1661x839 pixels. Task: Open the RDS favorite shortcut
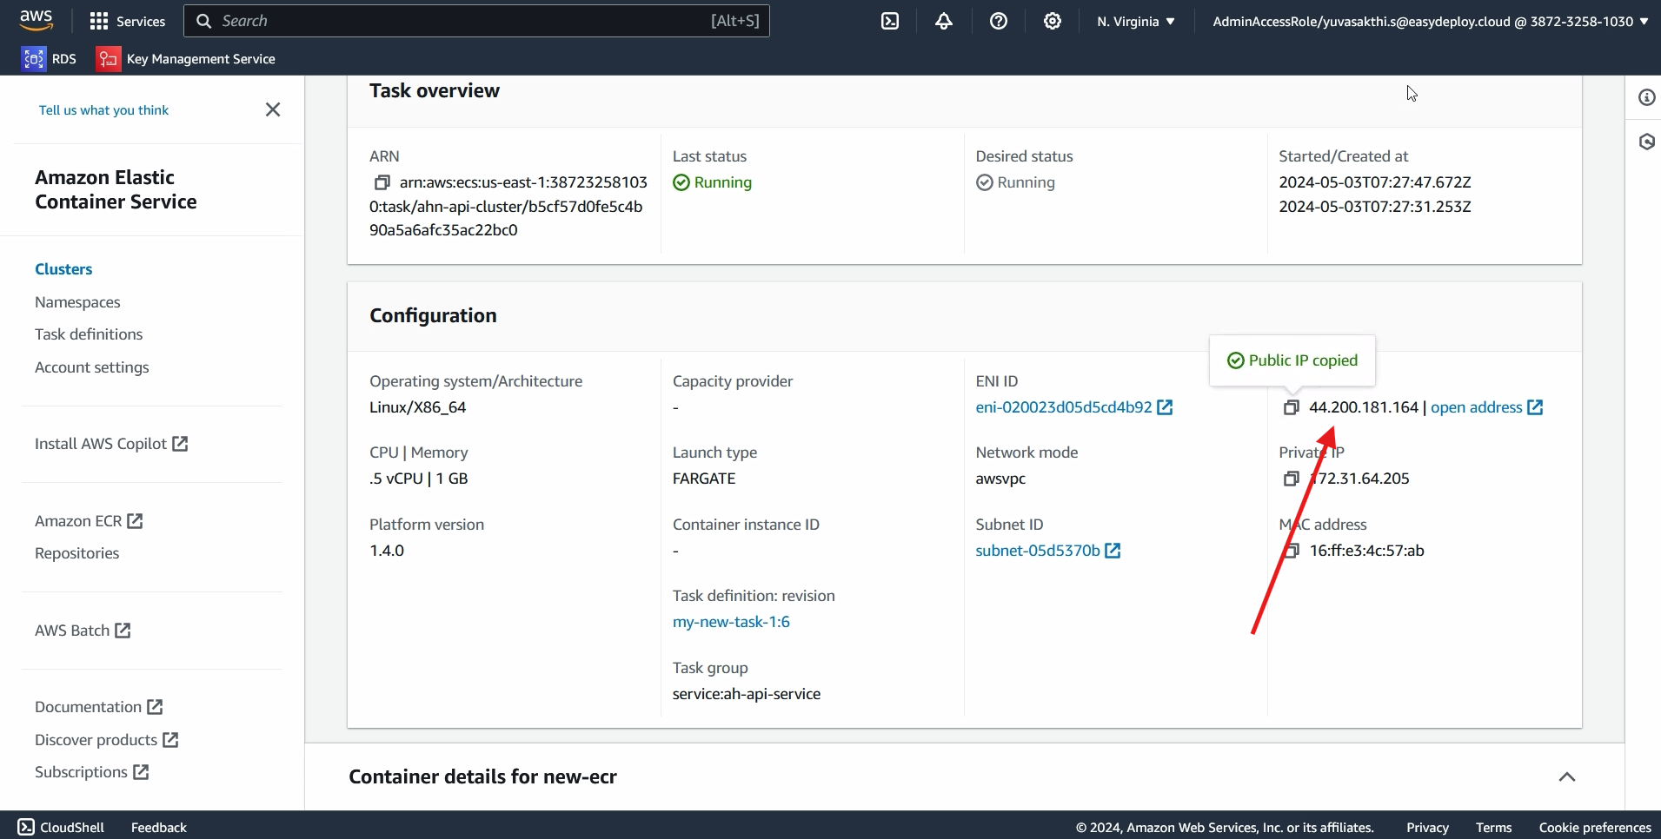[50, 58]
